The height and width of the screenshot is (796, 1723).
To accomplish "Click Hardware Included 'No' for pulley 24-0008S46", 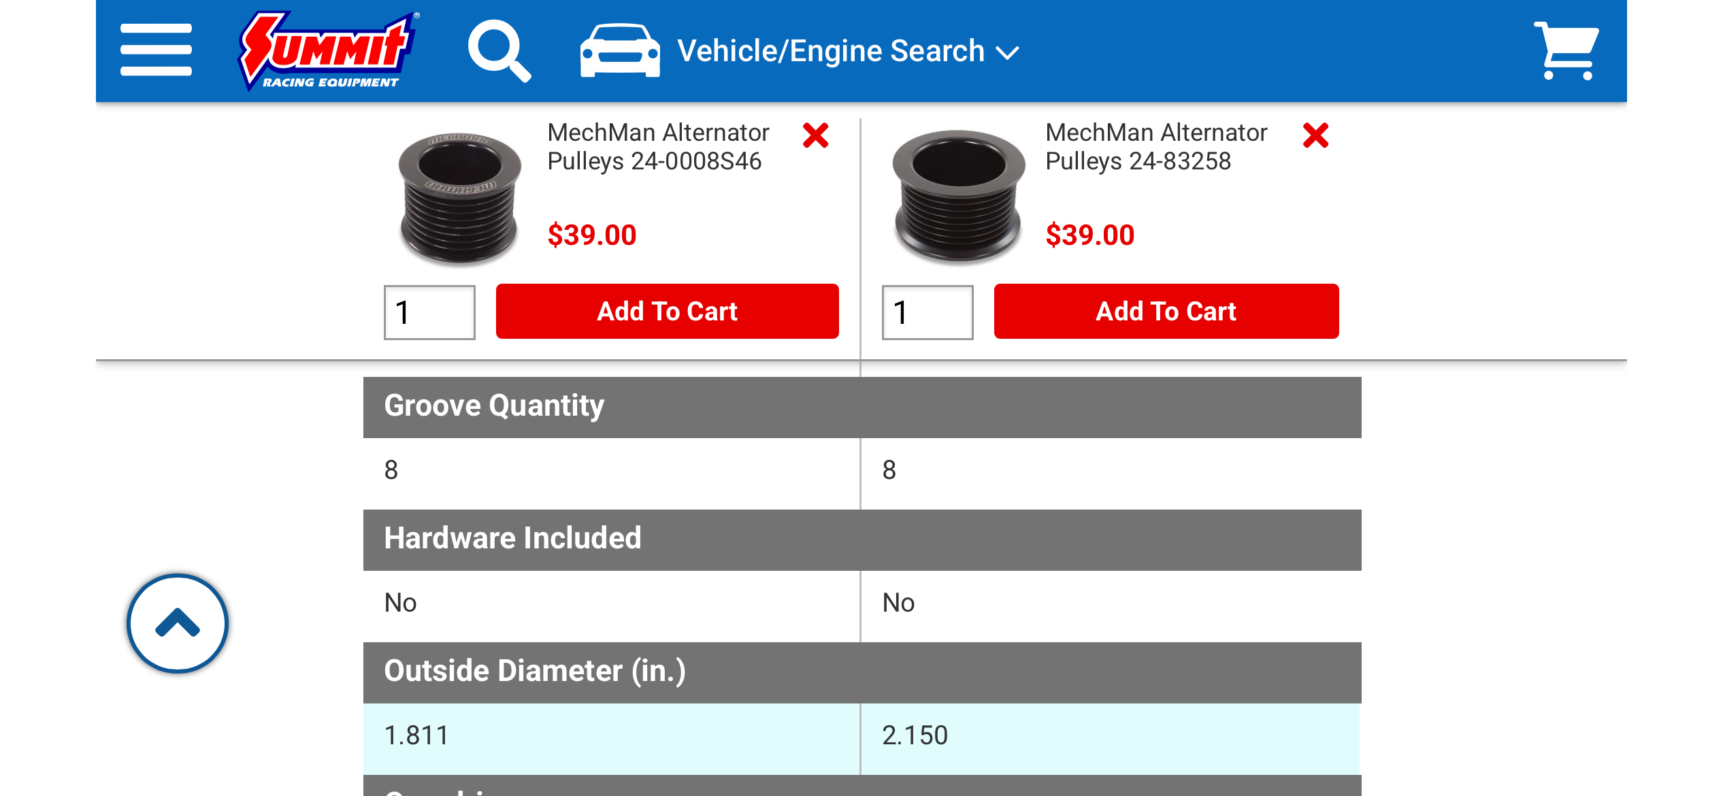I will click(x=400, y=603).
